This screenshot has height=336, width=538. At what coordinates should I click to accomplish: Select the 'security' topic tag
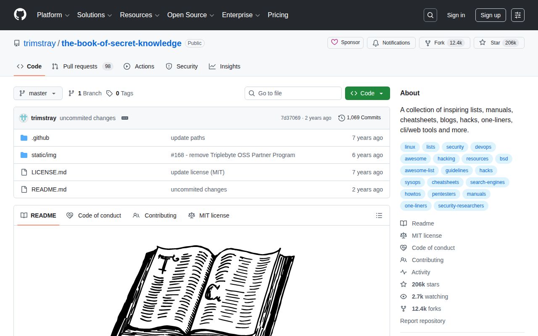(x=455, y=147)
